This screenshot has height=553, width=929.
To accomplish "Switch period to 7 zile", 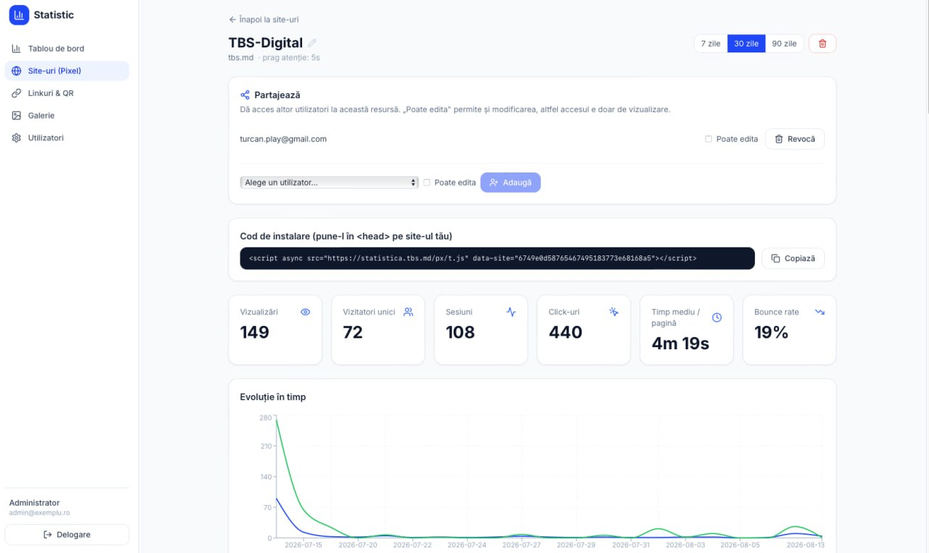I will [x=711, y=44].
